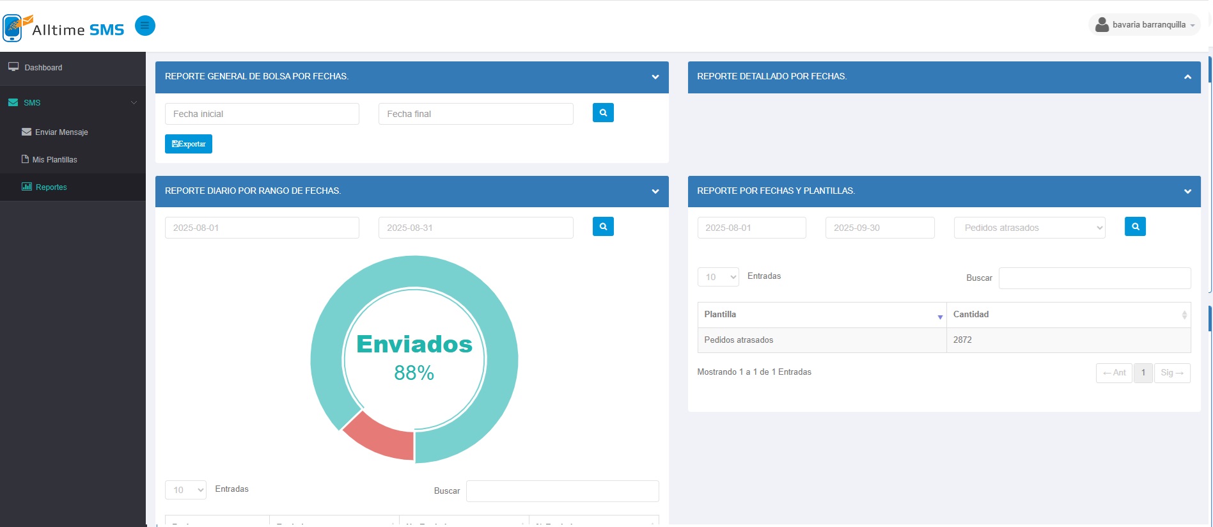Open the Pedidos atrasados template dropdown
The height and width of the screenshot is (527, 1213).
[1029, 228]
